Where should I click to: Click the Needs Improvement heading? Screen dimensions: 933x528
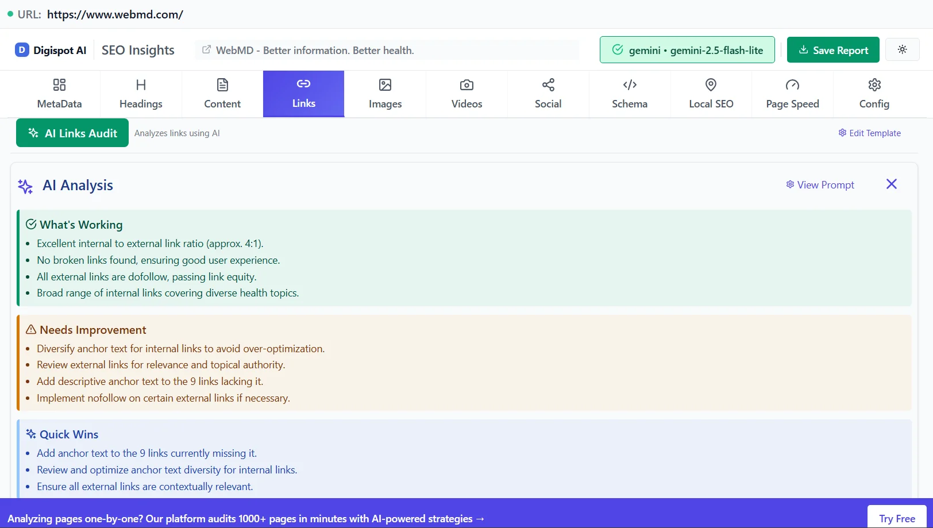(x=93, y=330)
